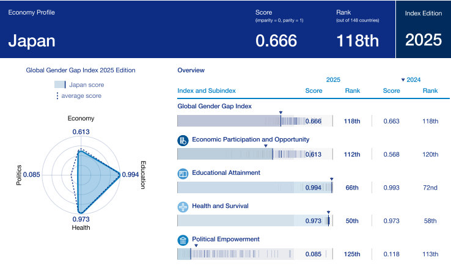
Task: Select the Index Edition 2025 box
Action: click(423, 29)
